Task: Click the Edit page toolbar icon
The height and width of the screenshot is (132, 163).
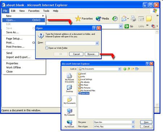Action: [x=141, y=19]
